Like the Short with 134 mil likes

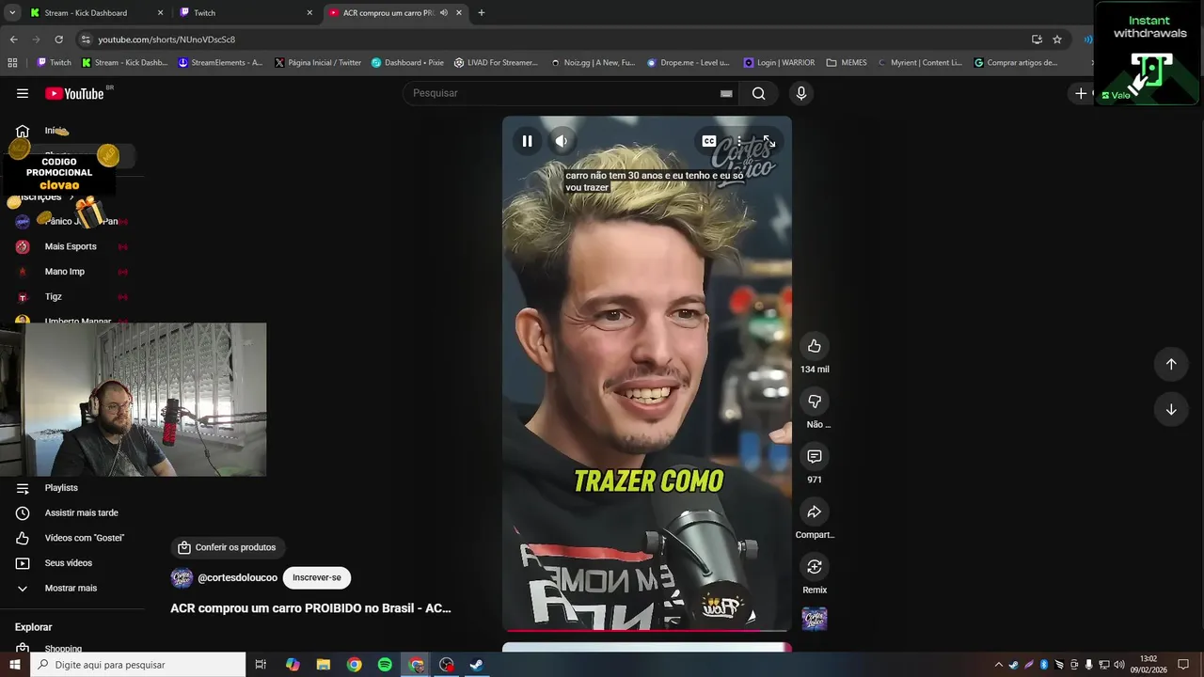pos(815,346)
